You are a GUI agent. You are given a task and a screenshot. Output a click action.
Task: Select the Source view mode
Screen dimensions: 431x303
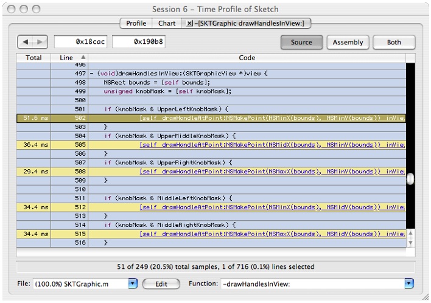(x=301, y=43)
